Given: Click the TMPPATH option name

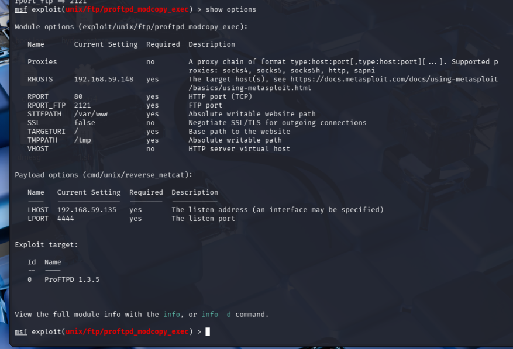Looking at the screenshot, I should coord(42,140).
